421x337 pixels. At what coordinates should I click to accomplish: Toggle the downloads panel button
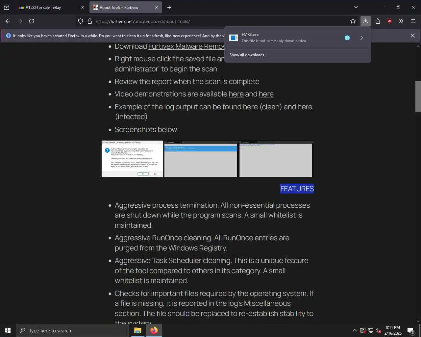[x=365, y=21]
